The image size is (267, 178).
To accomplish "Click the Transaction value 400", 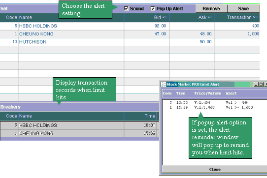I will 256,26.
